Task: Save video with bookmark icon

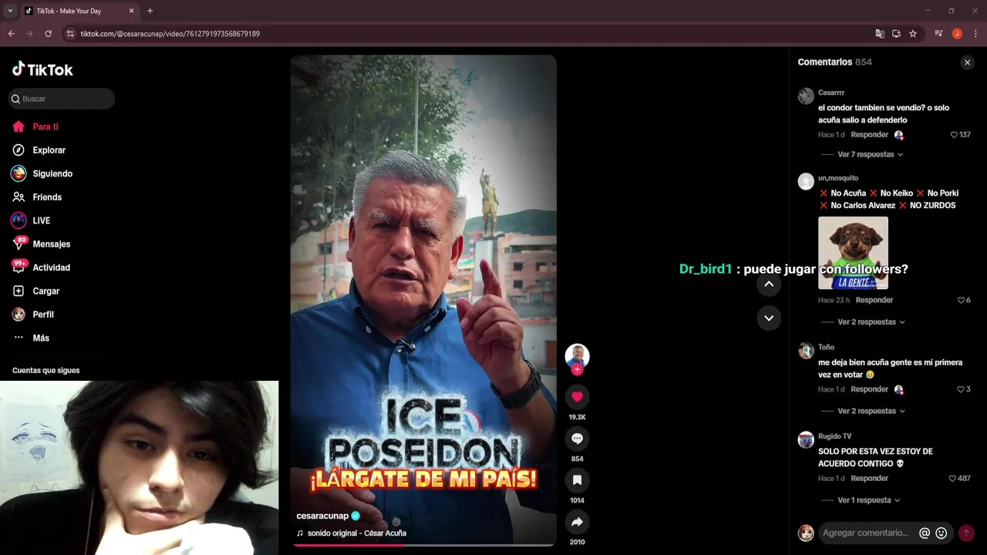Action: pyautogui.click(x=577, y=480)
